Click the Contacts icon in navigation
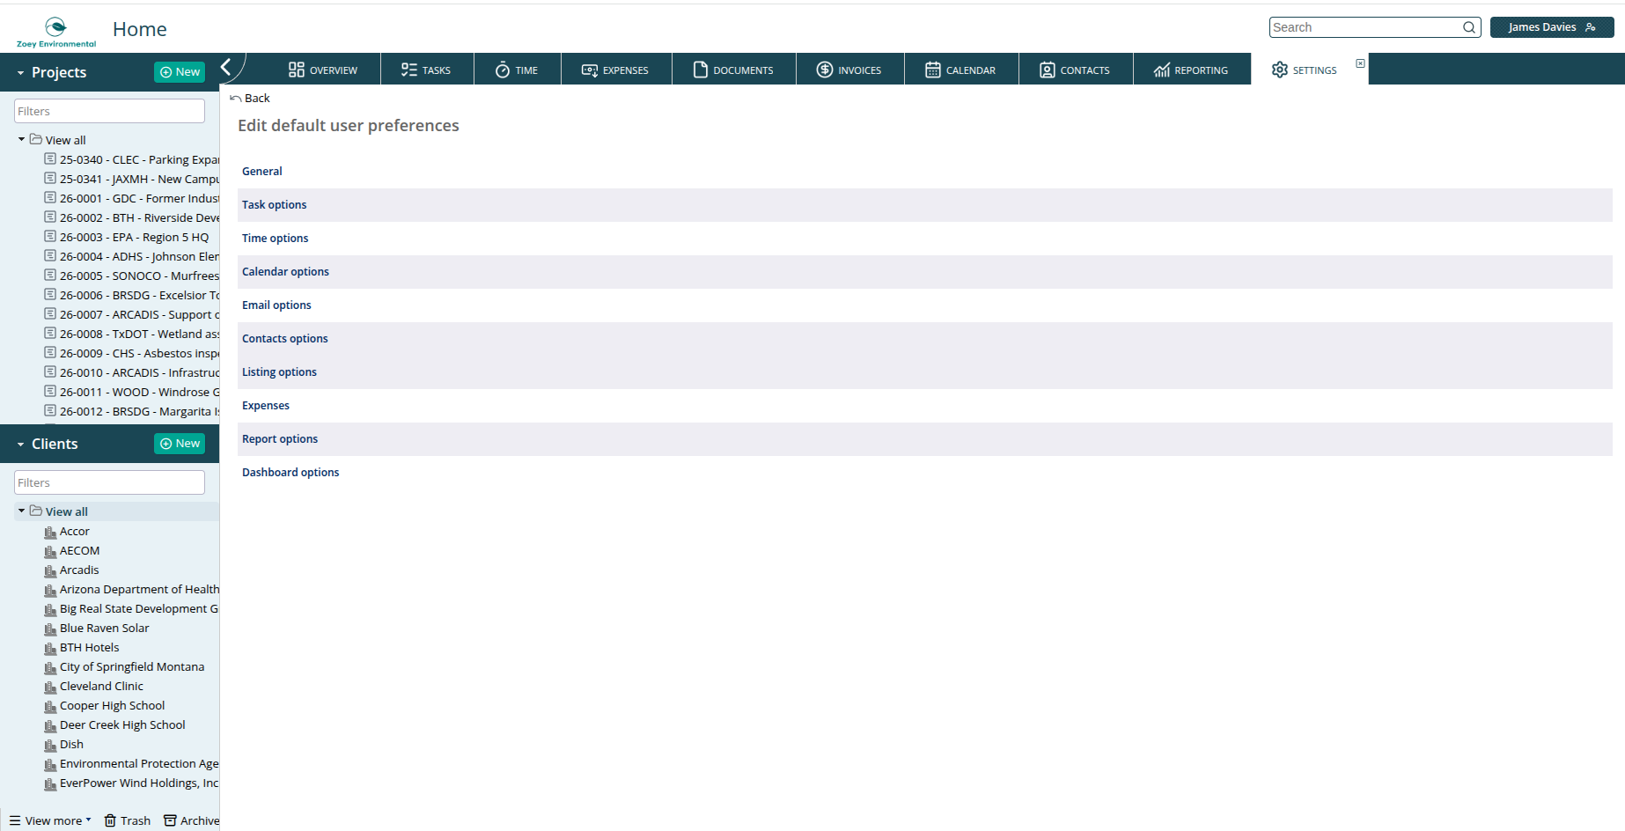 (x=1048, y=70)
